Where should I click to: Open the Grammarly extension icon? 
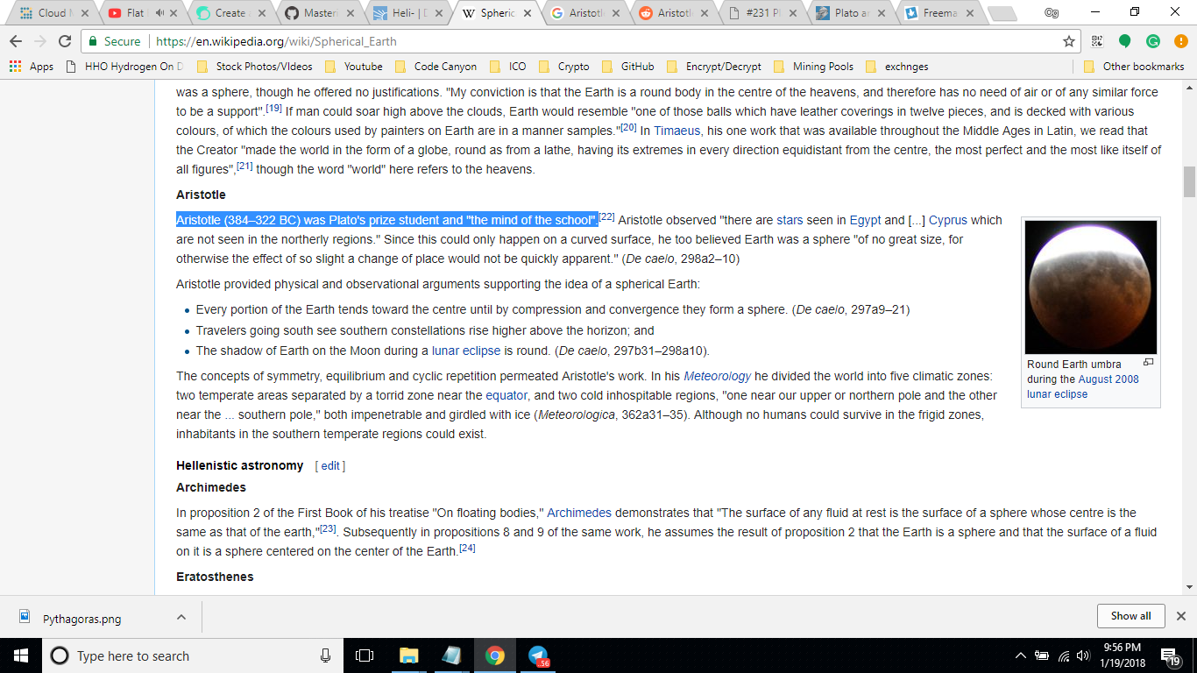1153,41
